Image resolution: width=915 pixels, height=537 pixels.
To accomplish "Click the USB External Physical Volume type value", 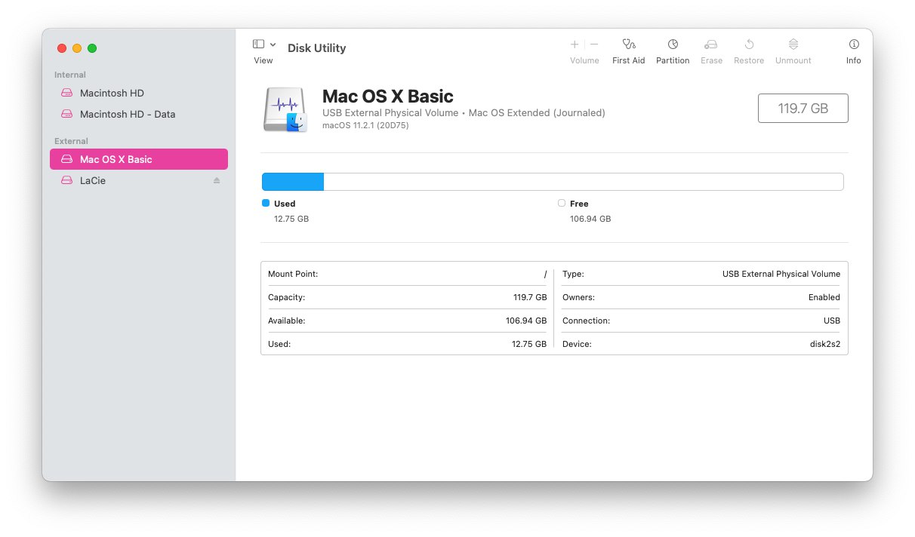I will point(781,274).
